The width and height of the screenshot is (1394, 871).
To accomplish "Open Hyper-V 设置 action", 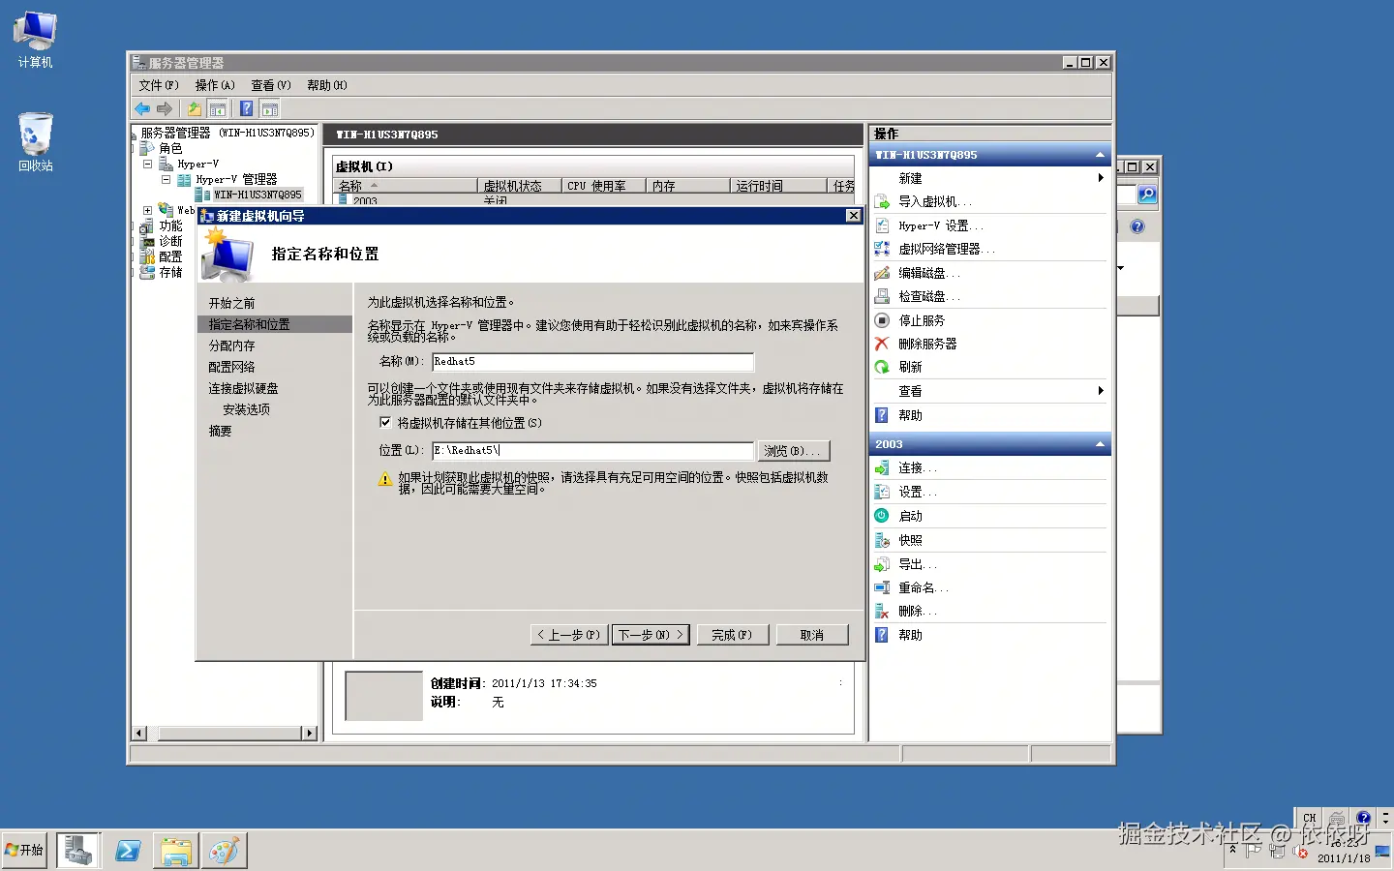I will (940, 225).
